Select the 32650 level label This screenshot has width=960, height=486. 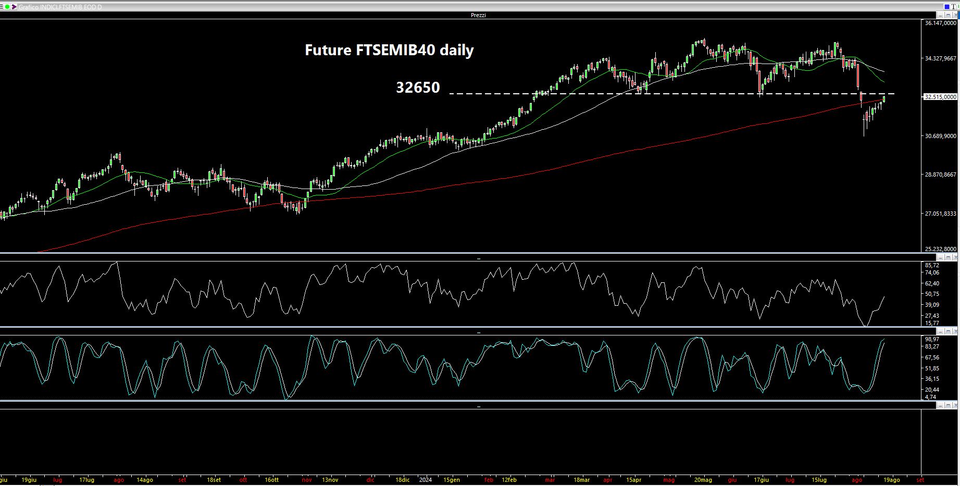pyautogui.click(x=418, y=87)
